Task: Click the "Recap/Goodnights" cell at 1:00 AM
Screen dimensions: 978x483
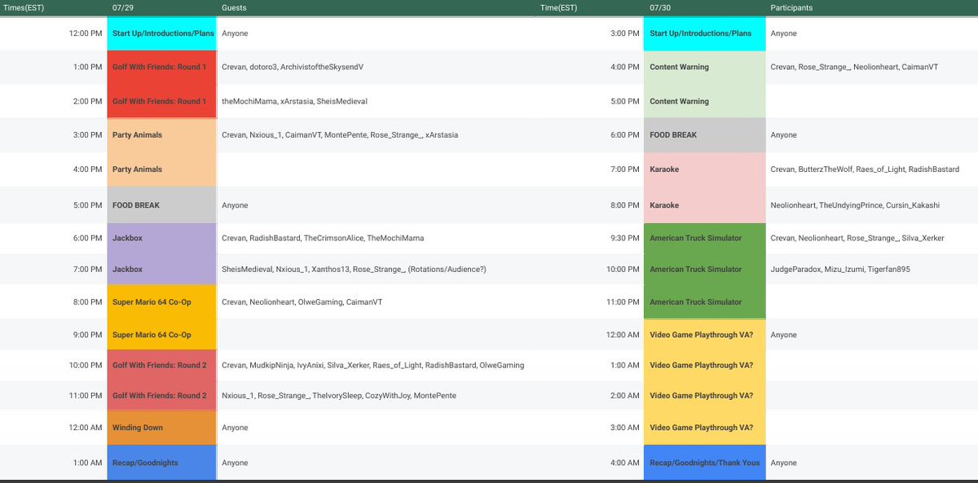Action: coord(161,463)
